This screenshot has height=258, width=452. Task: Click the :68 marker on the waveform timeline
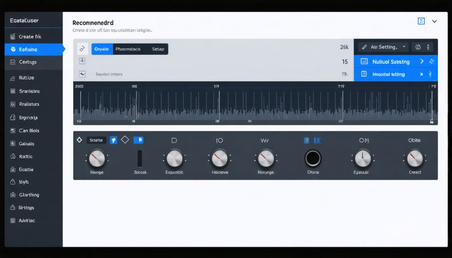[134, 86]
